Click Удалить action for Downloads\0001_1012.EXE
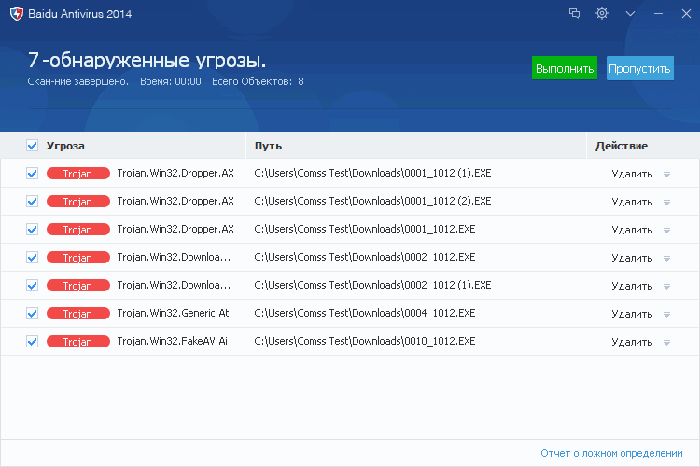Image resolution: width=700 pixels, height=467 pixels. [x=632, y=231]
